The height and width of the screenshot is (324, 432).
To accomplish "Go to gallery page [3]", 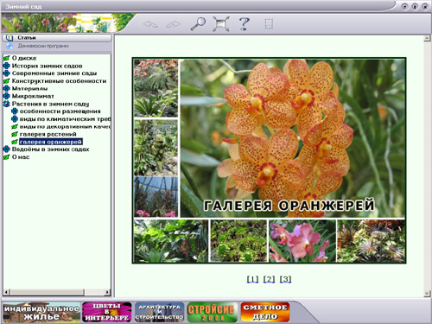I will click(285, 279).
